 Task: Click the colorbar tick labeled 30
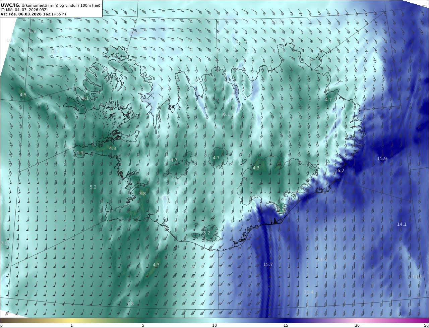[357, 325]
